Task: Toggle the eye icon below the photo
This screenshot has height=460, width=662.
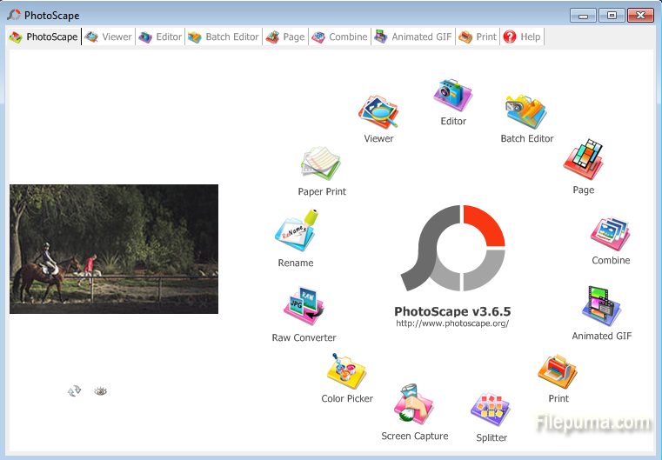Action: (x=101, y=391)
